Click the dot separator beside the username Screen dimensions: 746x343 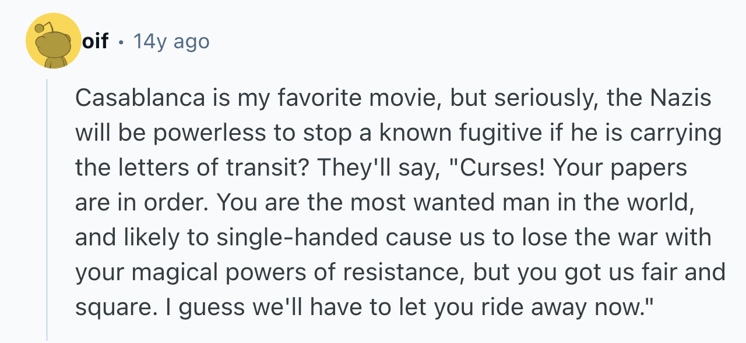pyautogui.click(x=121, y=42)
